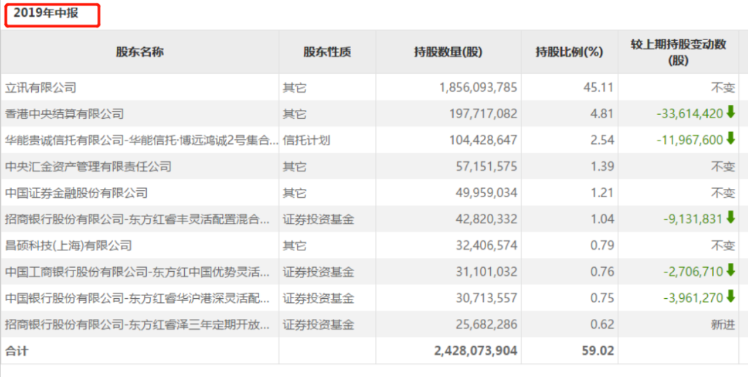Click shareholder name 中央汇金资产管理有限责任公司
This screenshot has width=748, height=377.
click(88, 166)
